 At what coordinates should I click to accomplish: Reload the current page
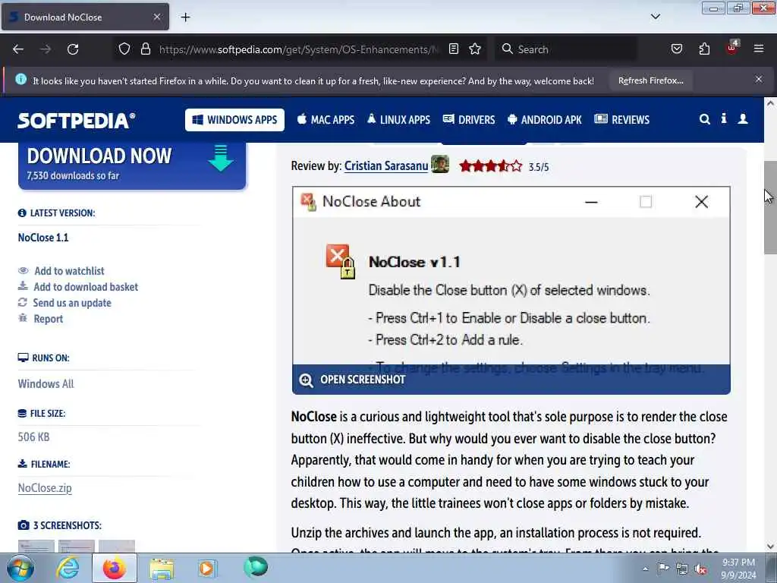[x=73, y=49]
